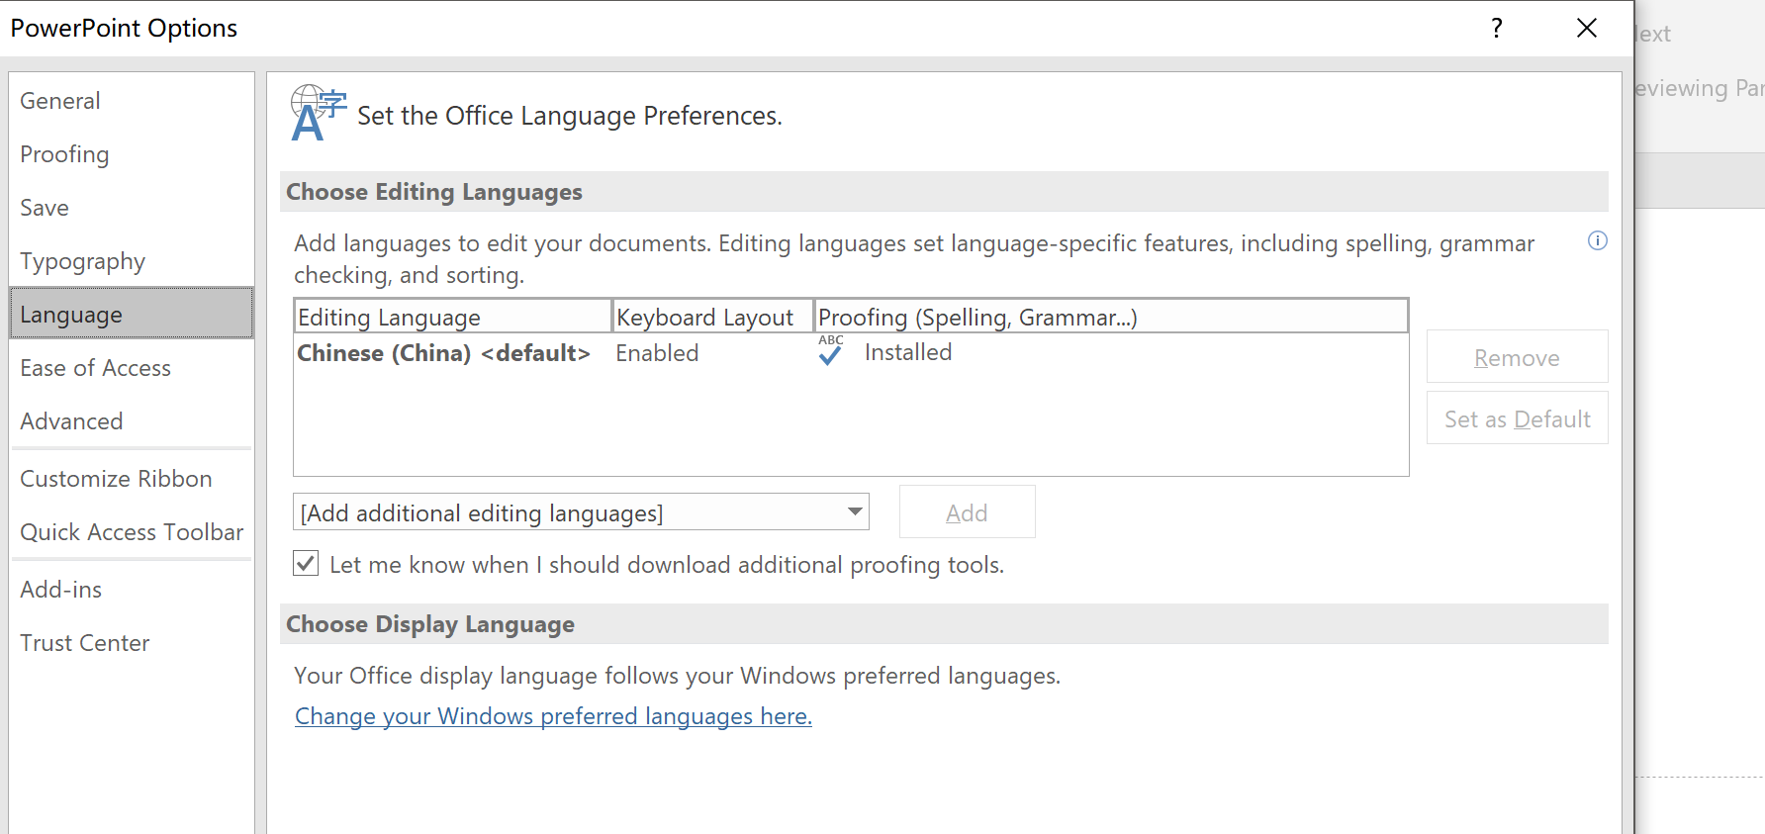This screenshot has height=834, width=1765.
Task: Select Proofing in the sidebar
Action: coord(131,154)
